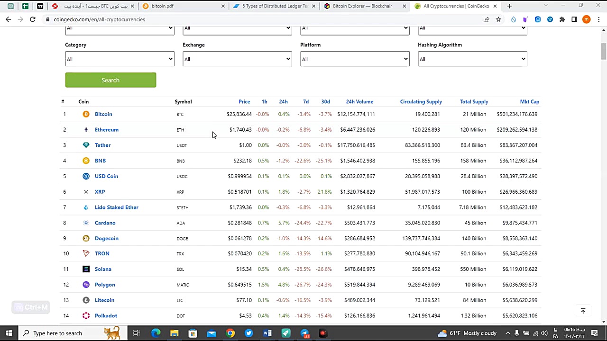The height and width of the screenshot is (341, 607).
Task: Click the scroll-to-top arrow button
Action: tap(583, 311)
